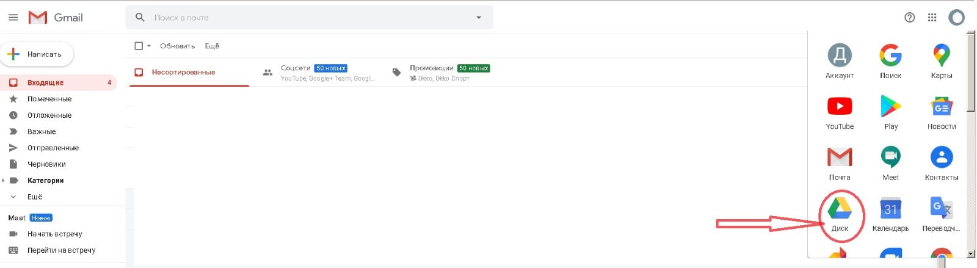Screen dimensions: 977x268
Task: Open Контакты app
Action: click(x=941, y=163)
